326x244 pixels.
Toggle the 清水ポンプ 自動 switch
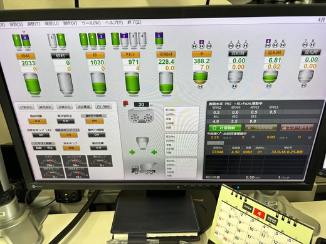tap(71, 148)
